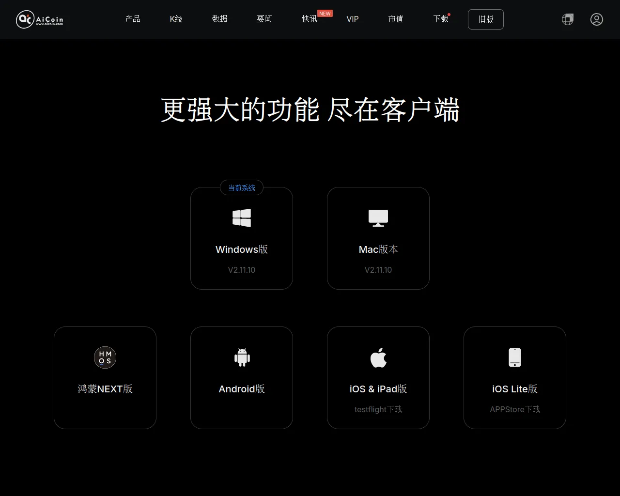
Task: Open the VIP page
Action: coord(353,19)
